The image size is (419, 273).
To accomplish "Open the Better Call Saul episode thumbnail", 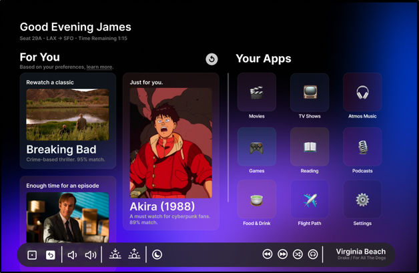I will tap(67, 218).
